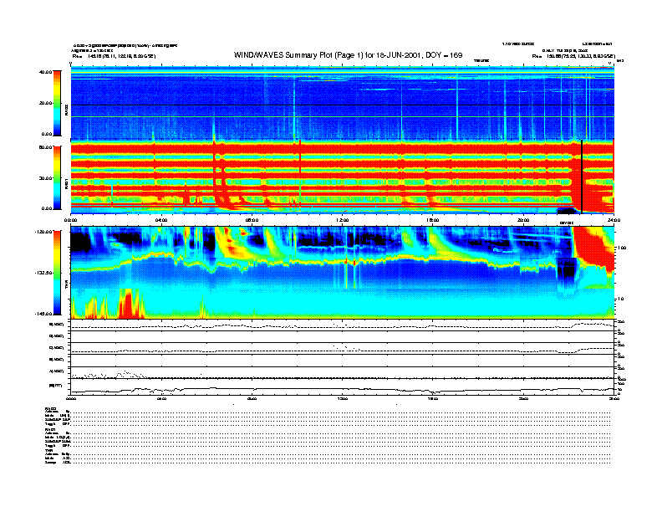Click the TNR panel color scale bar
Viewport: 662px width, 512px height.
[57, 273]
